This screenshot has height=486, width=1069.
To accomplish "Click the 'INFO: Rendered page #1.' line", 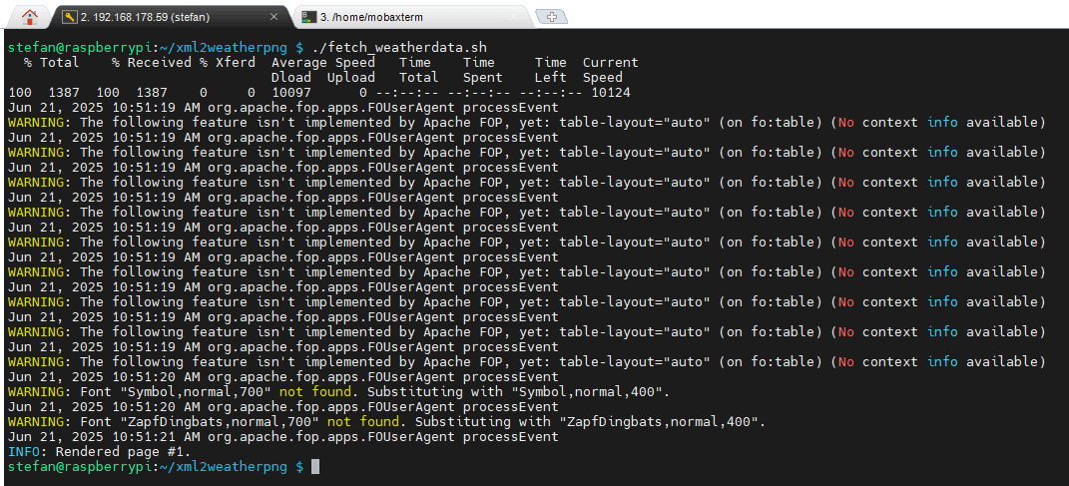I will pyautogui.click(x=100, y=451).
